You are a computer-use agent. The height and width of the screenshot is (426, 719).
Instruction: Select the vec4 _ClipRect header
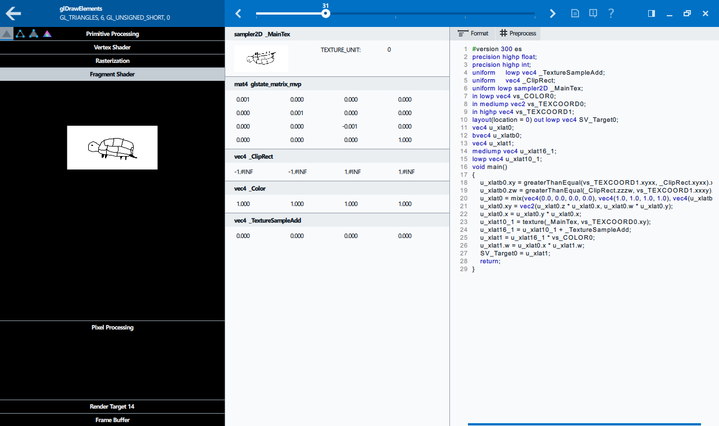[x=337, y=157]
